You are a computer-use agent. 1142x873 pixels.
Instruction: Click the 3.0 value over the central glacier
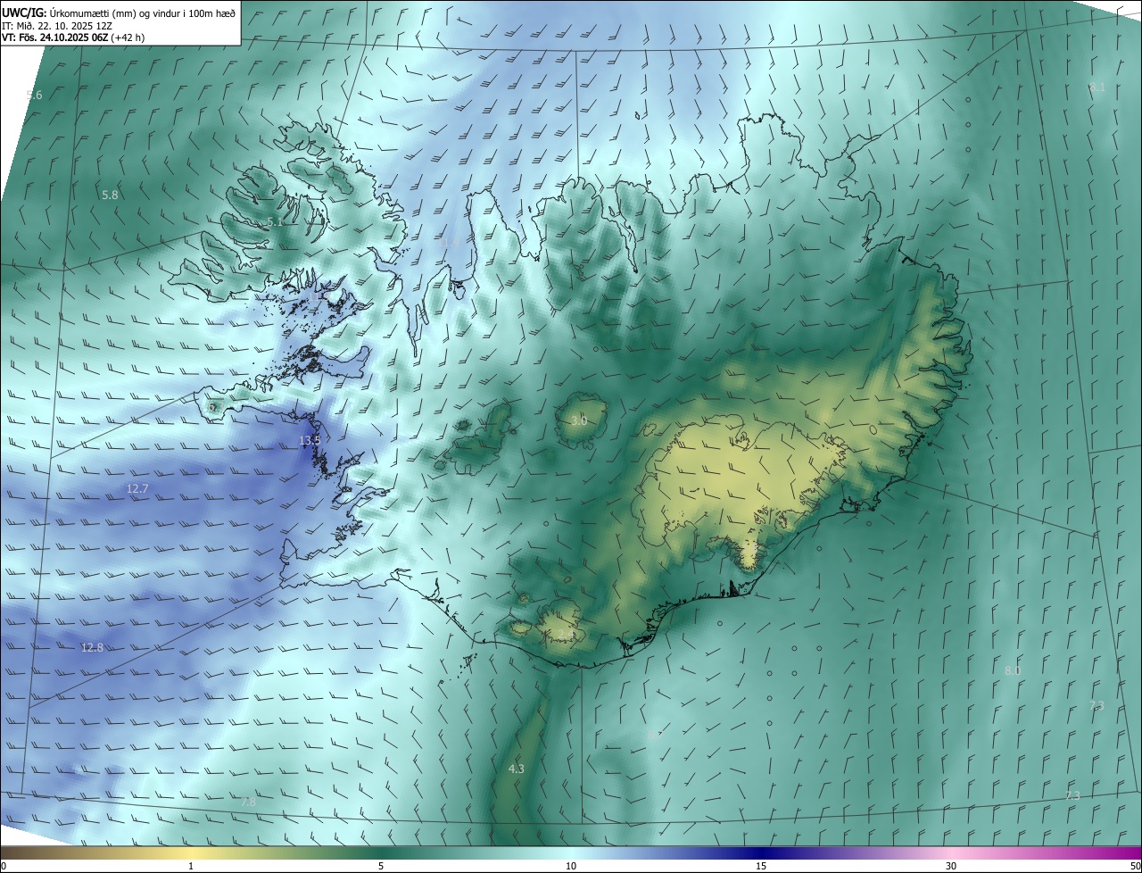579,420
